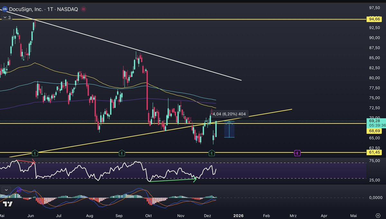Click the RSI 25,00 axis label
Viewport: 386px width, 219px height.
(375, 180)
